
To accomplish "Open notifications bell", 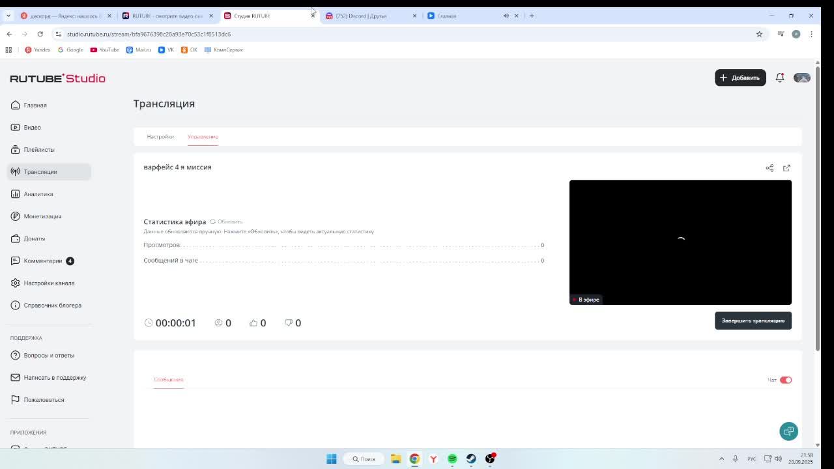I will point(780,78).
